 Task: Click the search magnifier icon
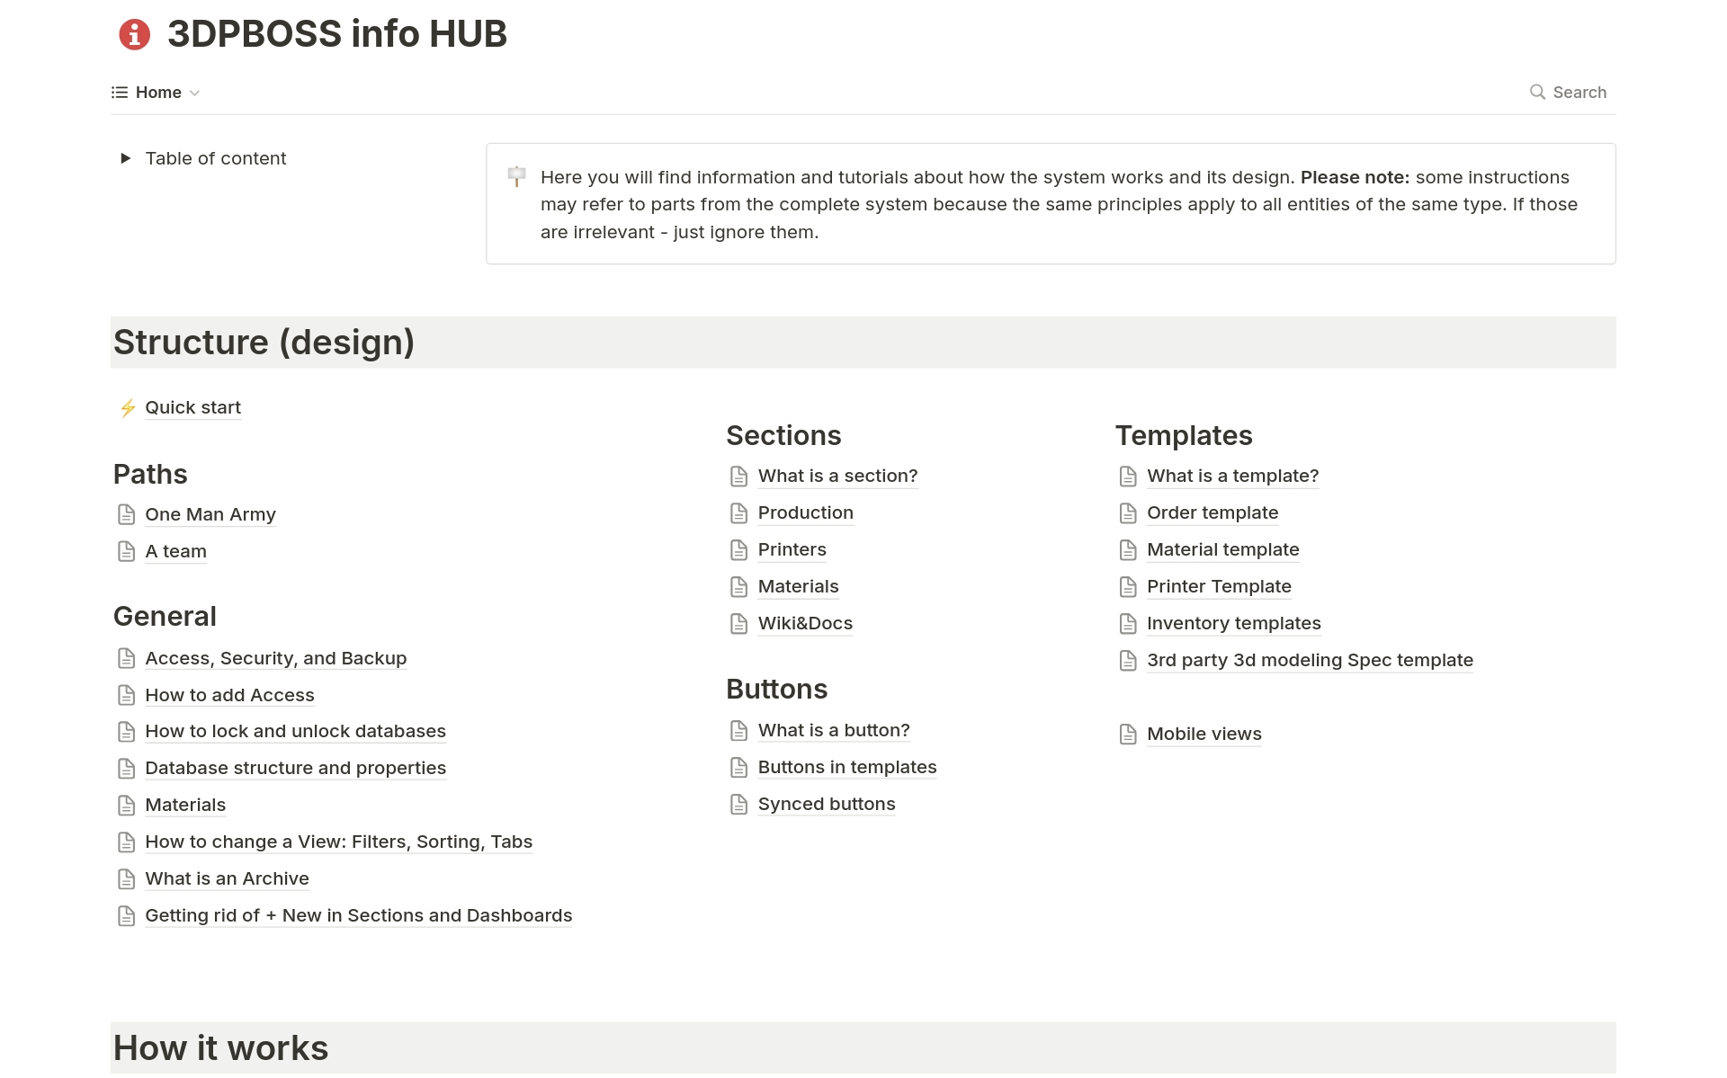(1537, 93)
